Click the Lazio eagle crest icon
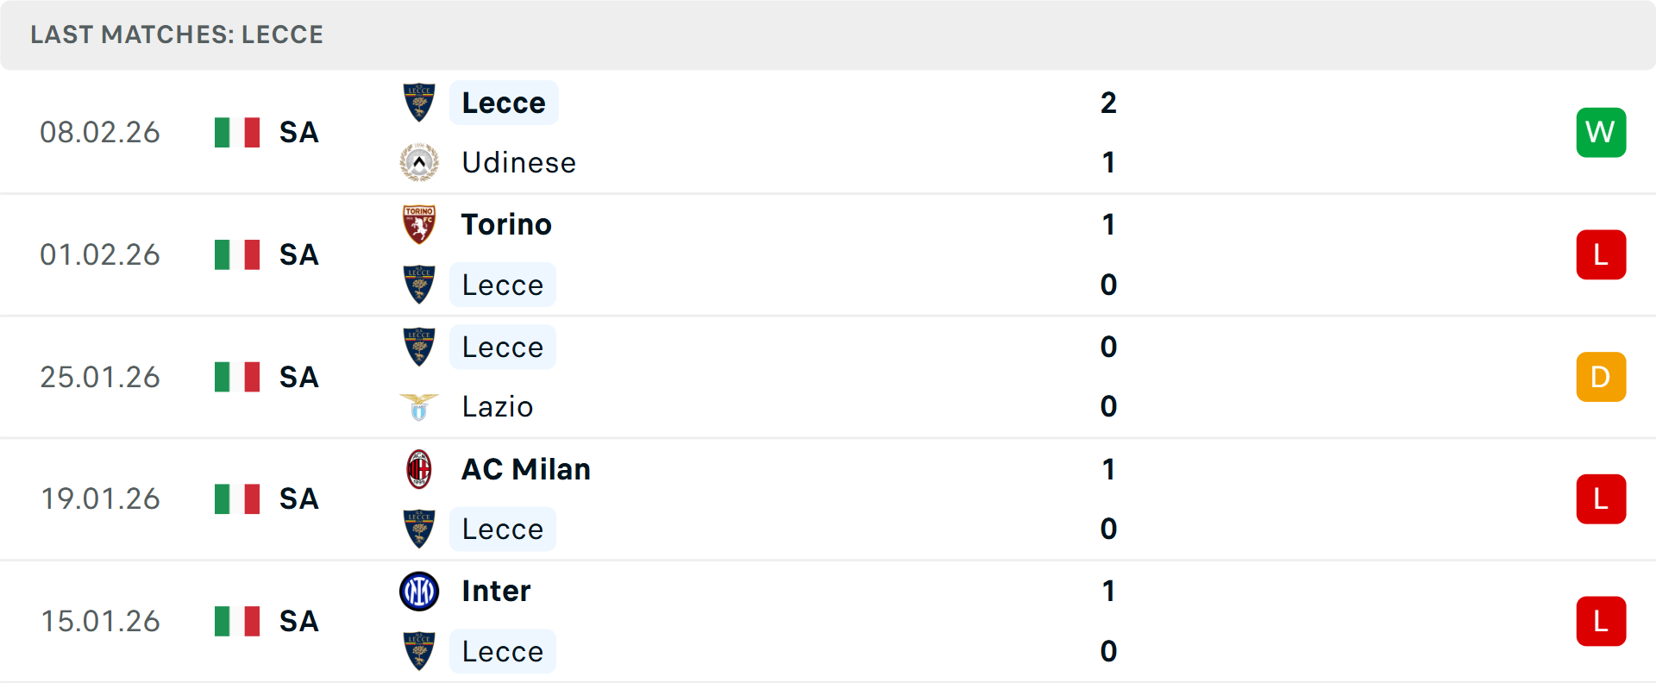 point(419,406)
